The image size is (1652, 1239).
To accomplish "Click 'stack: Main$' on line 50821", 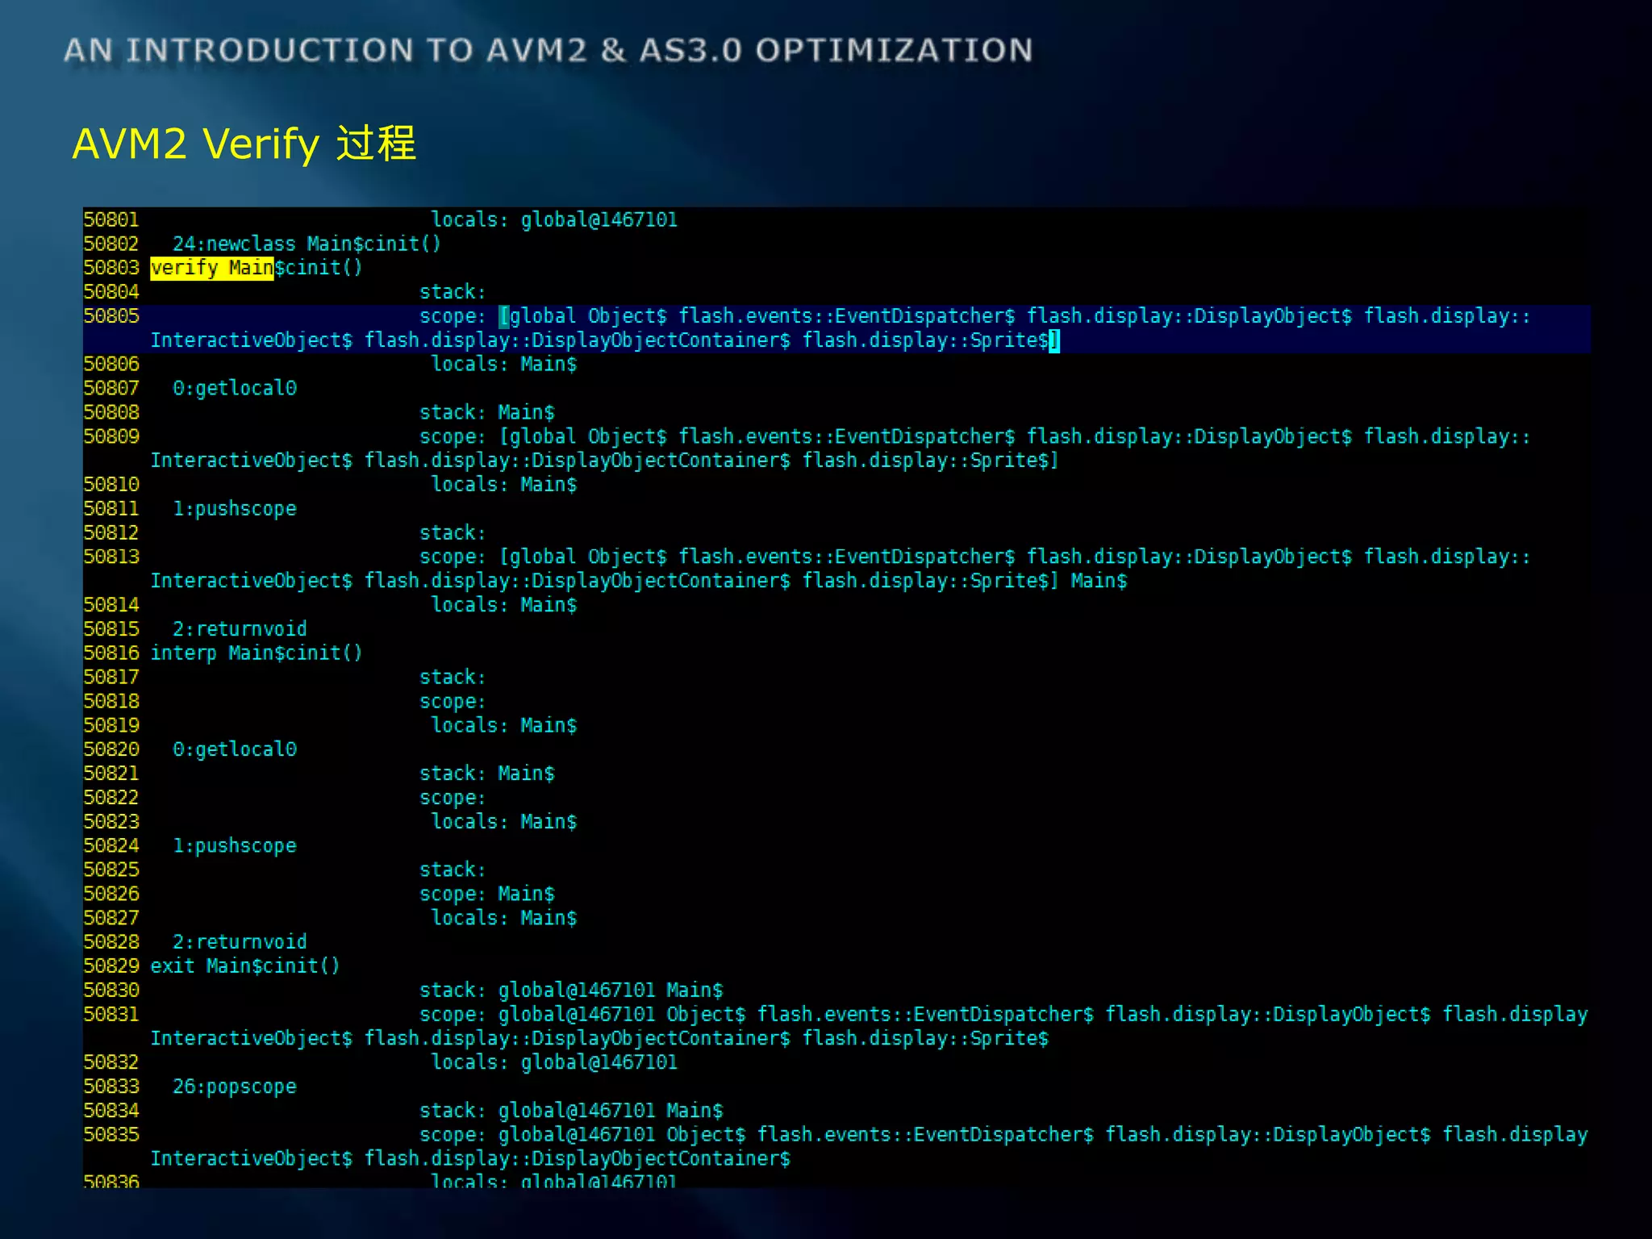I will click(487, 774).
